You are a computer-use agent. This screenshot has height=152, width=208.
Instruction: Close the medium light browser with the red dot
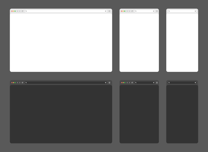pyautogui.click(x=122, y=11)
